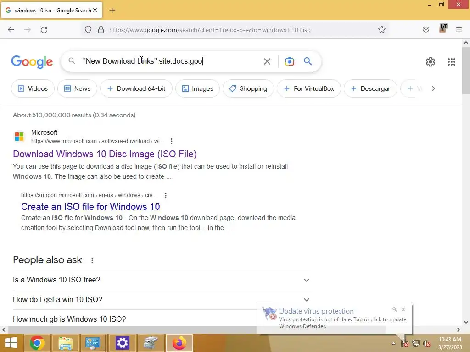Viewport: 470px width, 352px height.
Task: Click the vertical scrollbar down arrow
Action: [x=466, y=322]
